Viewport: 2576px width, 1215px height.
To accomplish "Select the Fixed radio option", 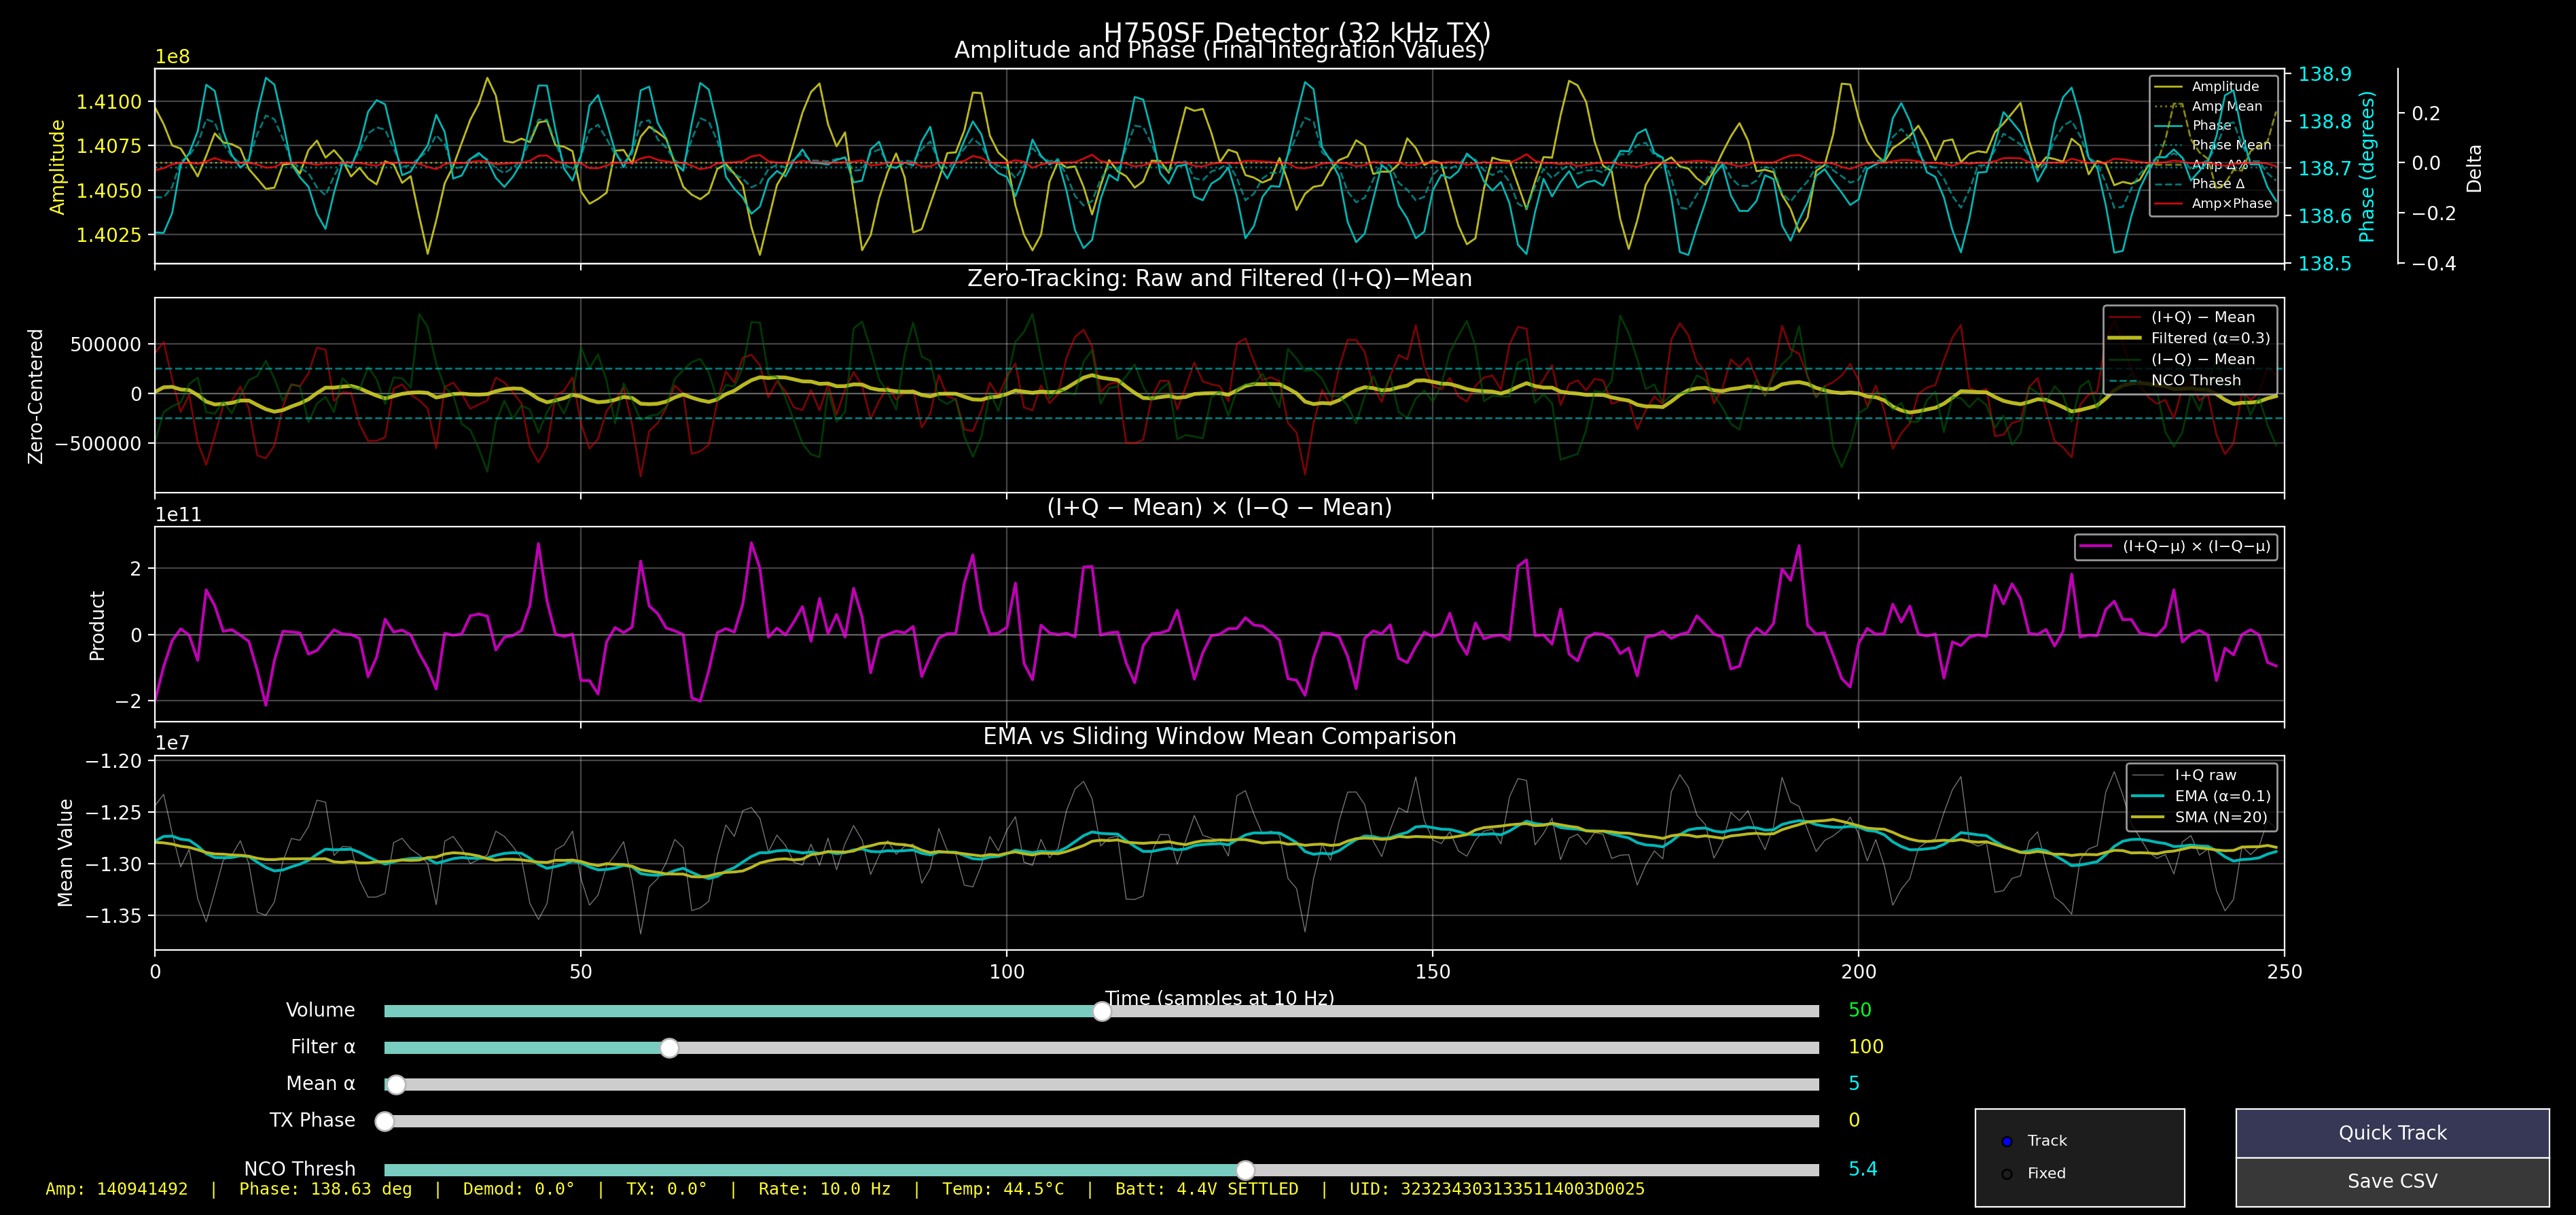I will [x=2007, y=1174].
